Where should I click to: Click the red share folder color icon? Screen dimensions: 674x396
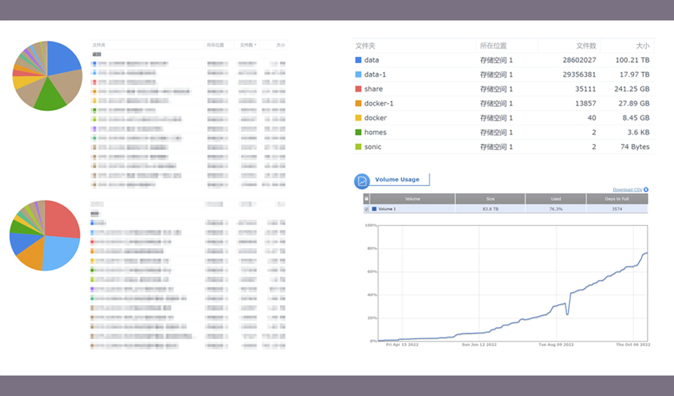(x=358, y=89)
